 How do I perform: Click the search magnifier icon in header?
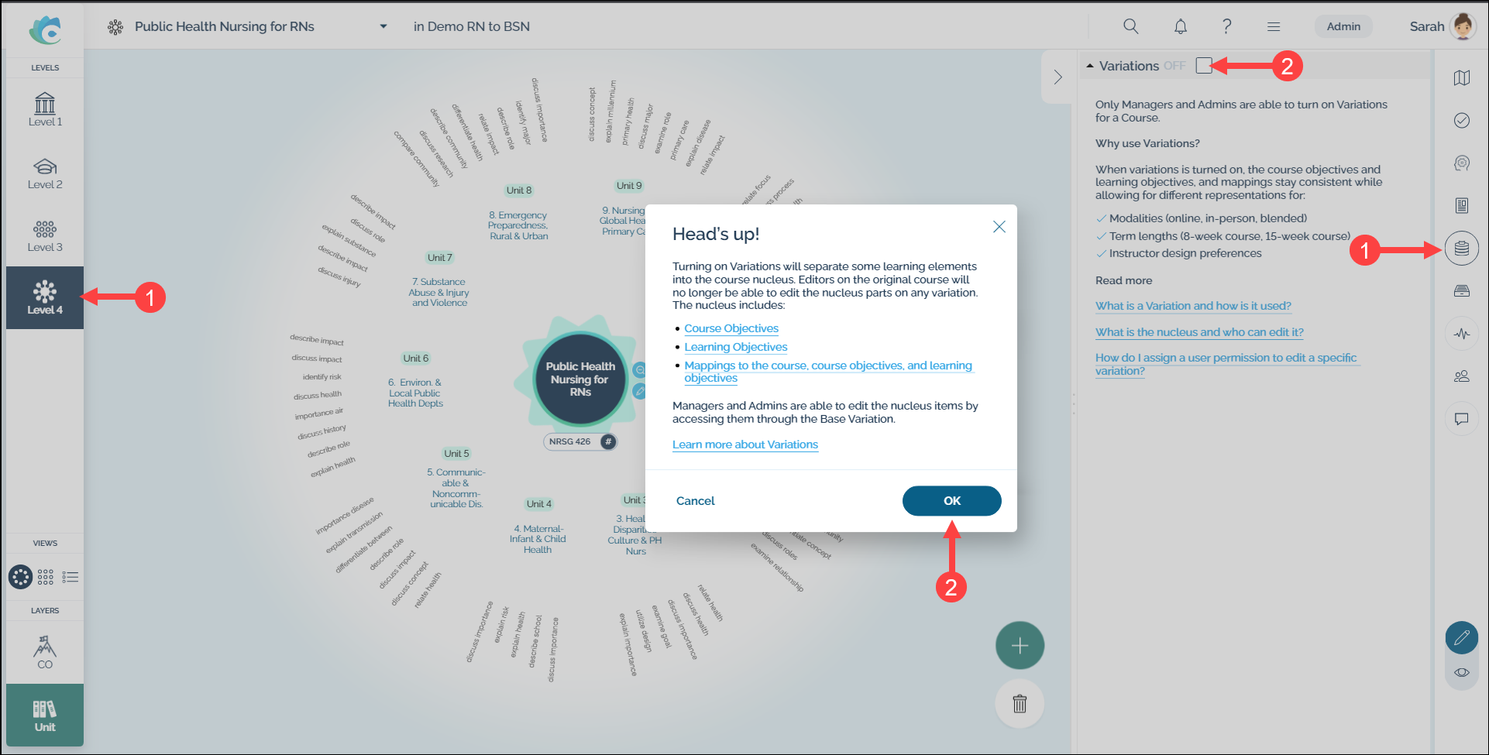[x=1130, y=26]
